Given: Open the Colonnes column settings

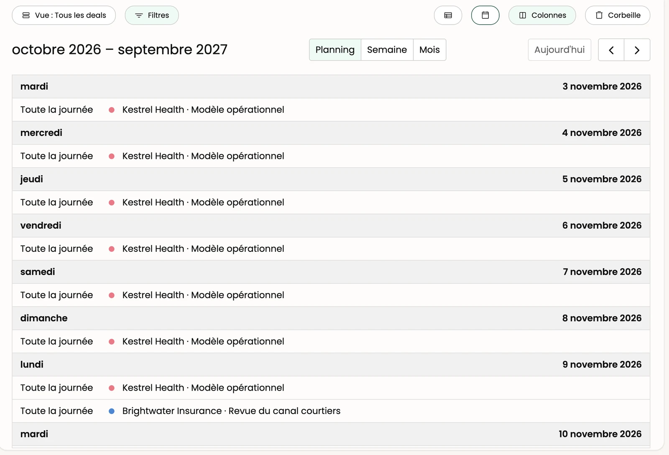Looking at the screenshot, I should tap(542, 15).
